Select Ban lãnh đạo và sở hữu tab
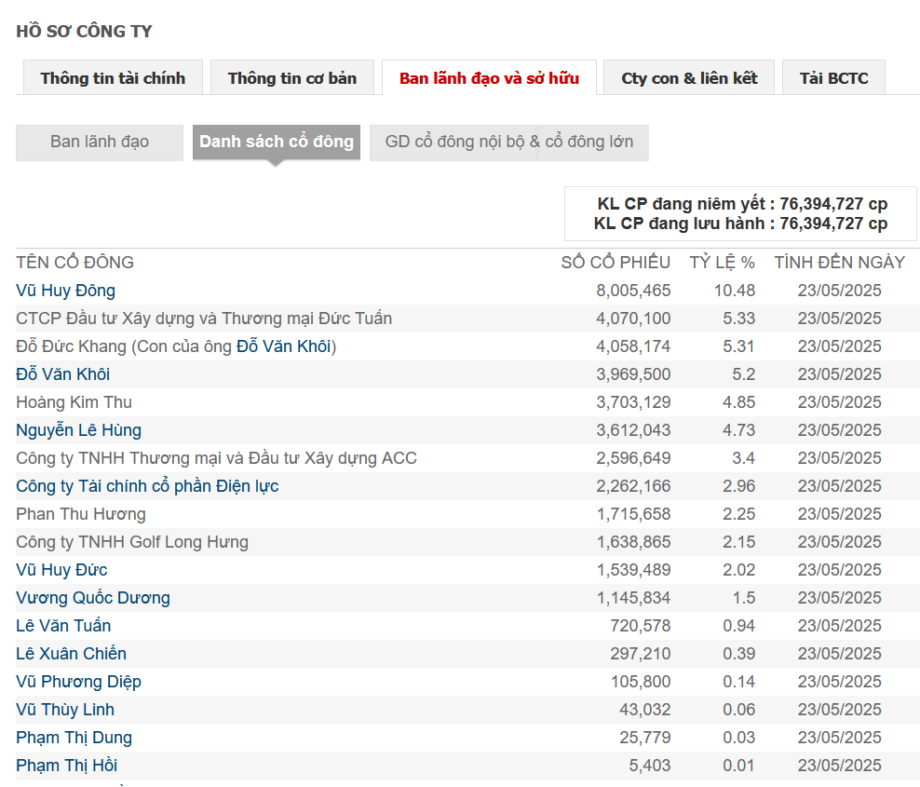Screen dimensions: 920x787 pyautogui.click(x=490, y=77)
